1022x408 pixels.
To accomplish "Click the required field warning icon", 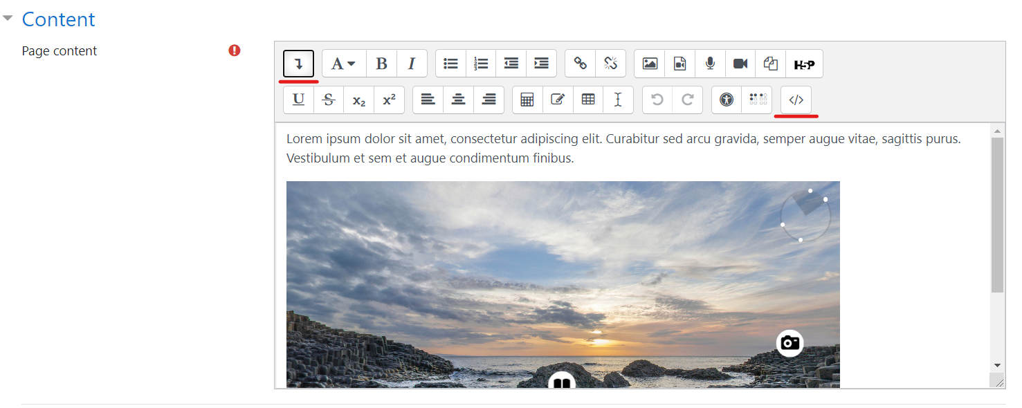I will click(x=235, y=50).
